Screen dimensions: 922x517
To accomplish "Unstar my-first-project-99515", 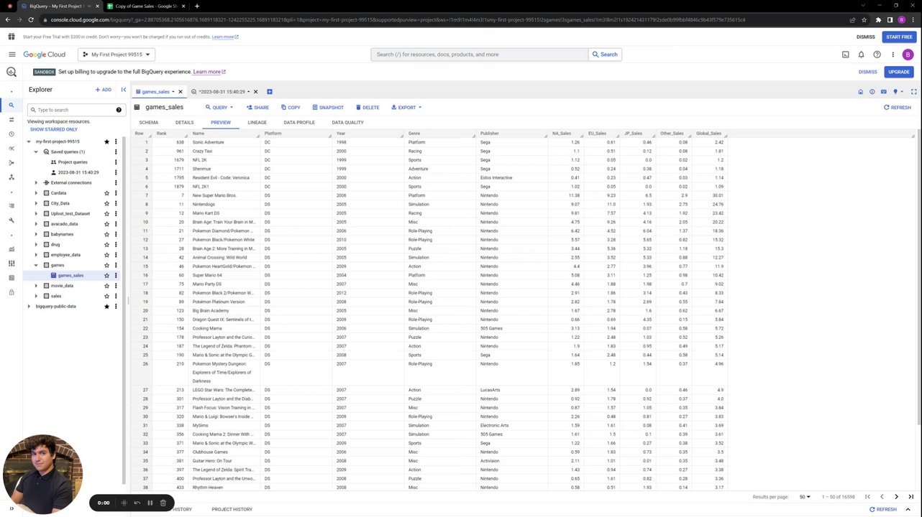I will click(106, 141).
